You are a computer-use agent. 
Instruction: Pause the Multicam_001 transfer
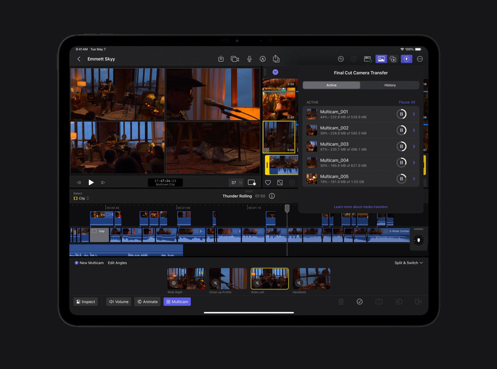click(401, 114)
